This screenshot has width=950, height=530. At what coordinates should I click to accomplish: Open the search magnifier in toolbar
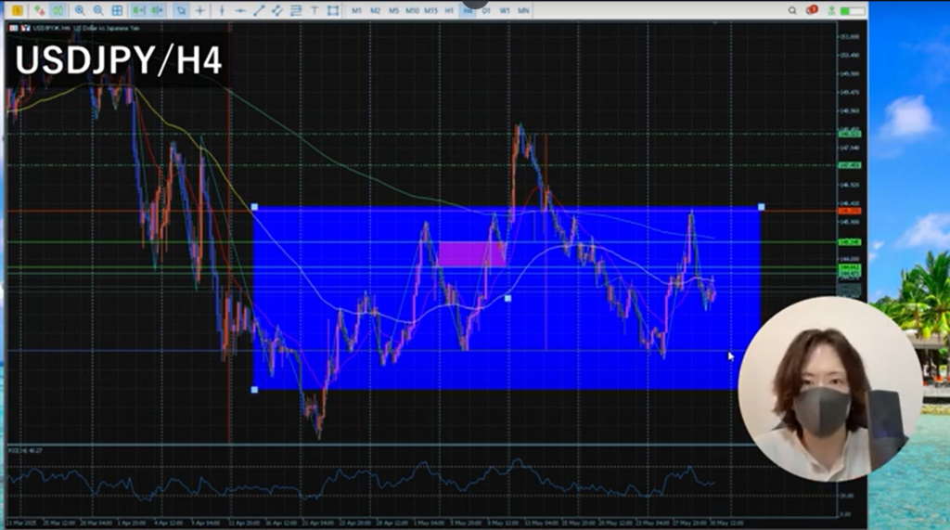click(x=792, y=10)
